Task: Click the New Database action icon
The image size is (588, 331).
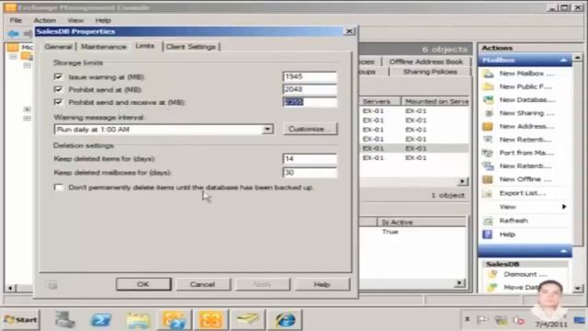Action: (488, 100)
